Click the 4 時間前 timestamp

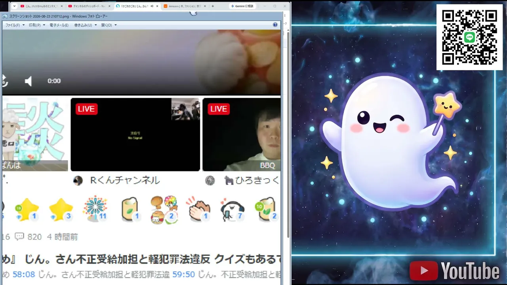point(62,237)
